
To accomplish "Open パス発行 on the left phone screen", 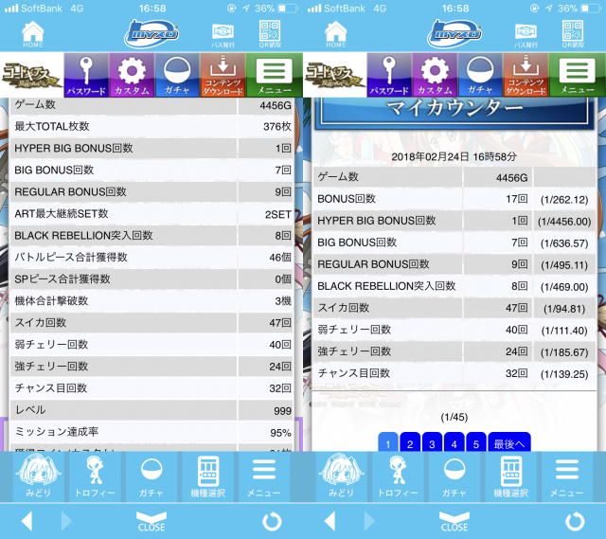I will pos(223,34).
